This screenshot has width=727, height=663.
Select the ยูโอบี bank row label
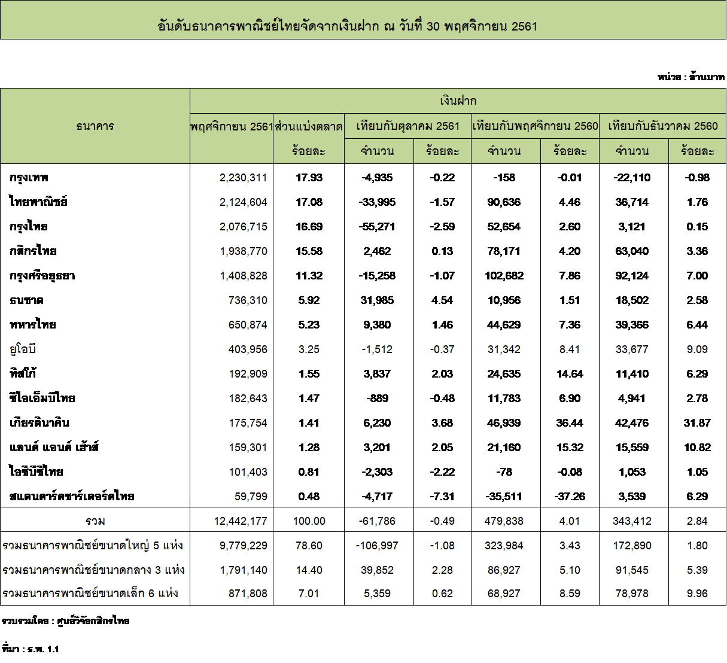[x=23, y=349]
